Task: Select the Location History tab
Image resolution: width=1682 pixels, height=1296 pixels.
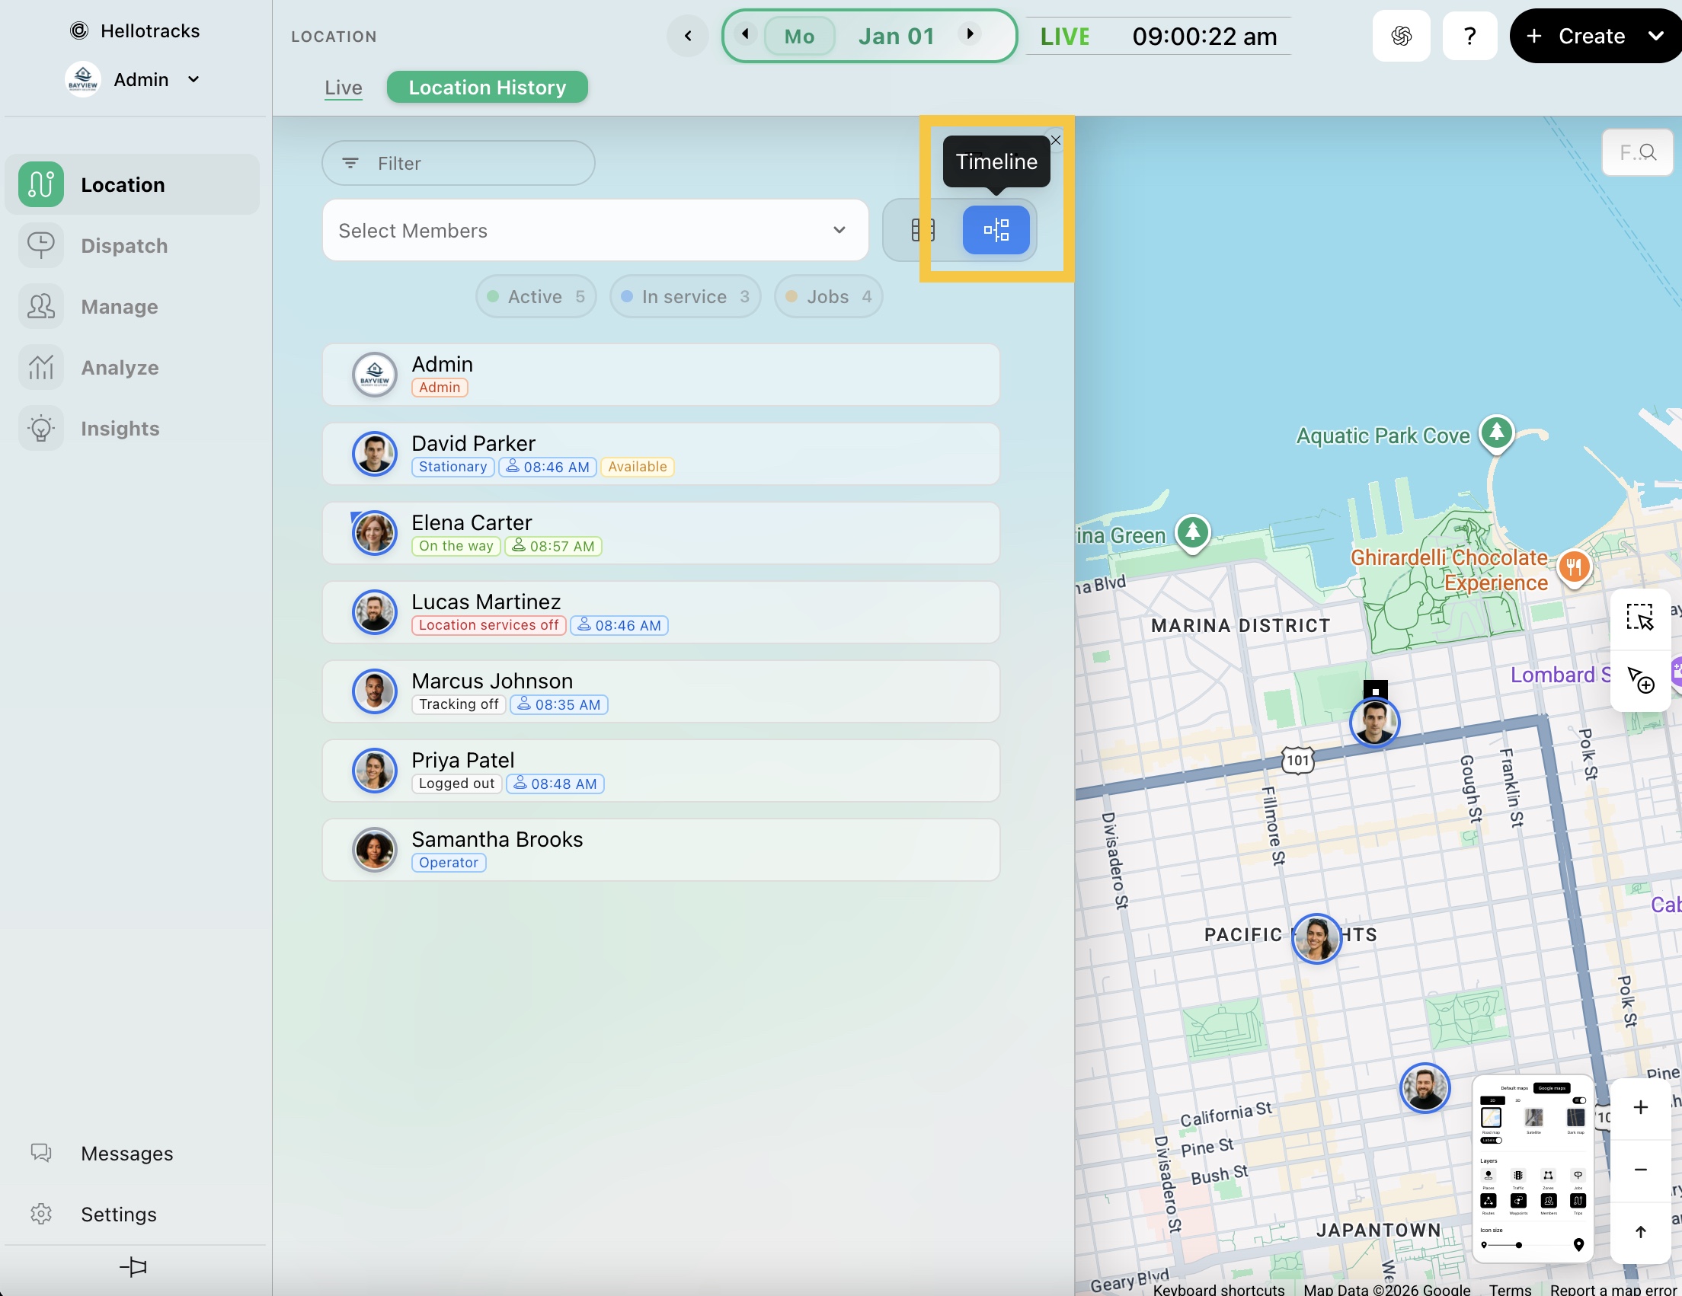Action: [487, 88]
